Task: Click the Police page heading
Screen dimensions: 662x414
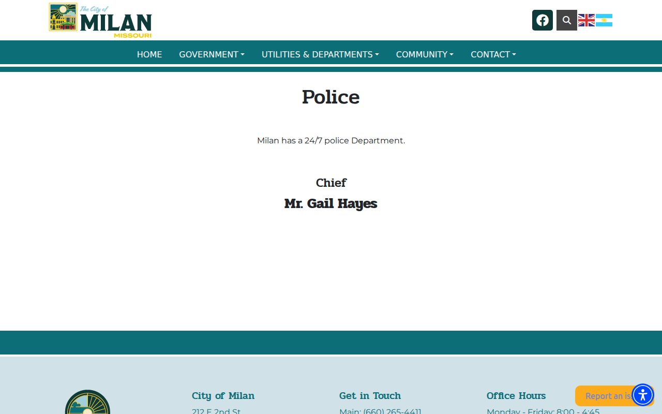Action: pyautogui.click(x=331, y=97)
